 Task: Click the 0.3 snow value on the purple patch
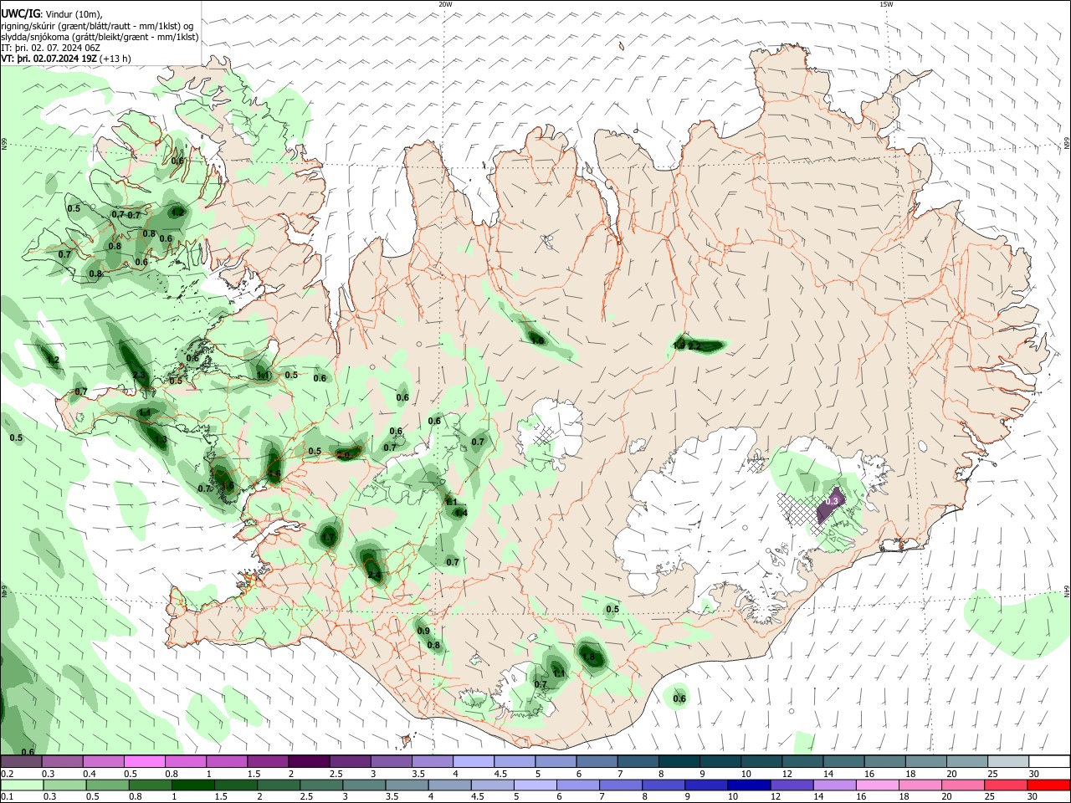pyautogui.click(x=832, y=502)
